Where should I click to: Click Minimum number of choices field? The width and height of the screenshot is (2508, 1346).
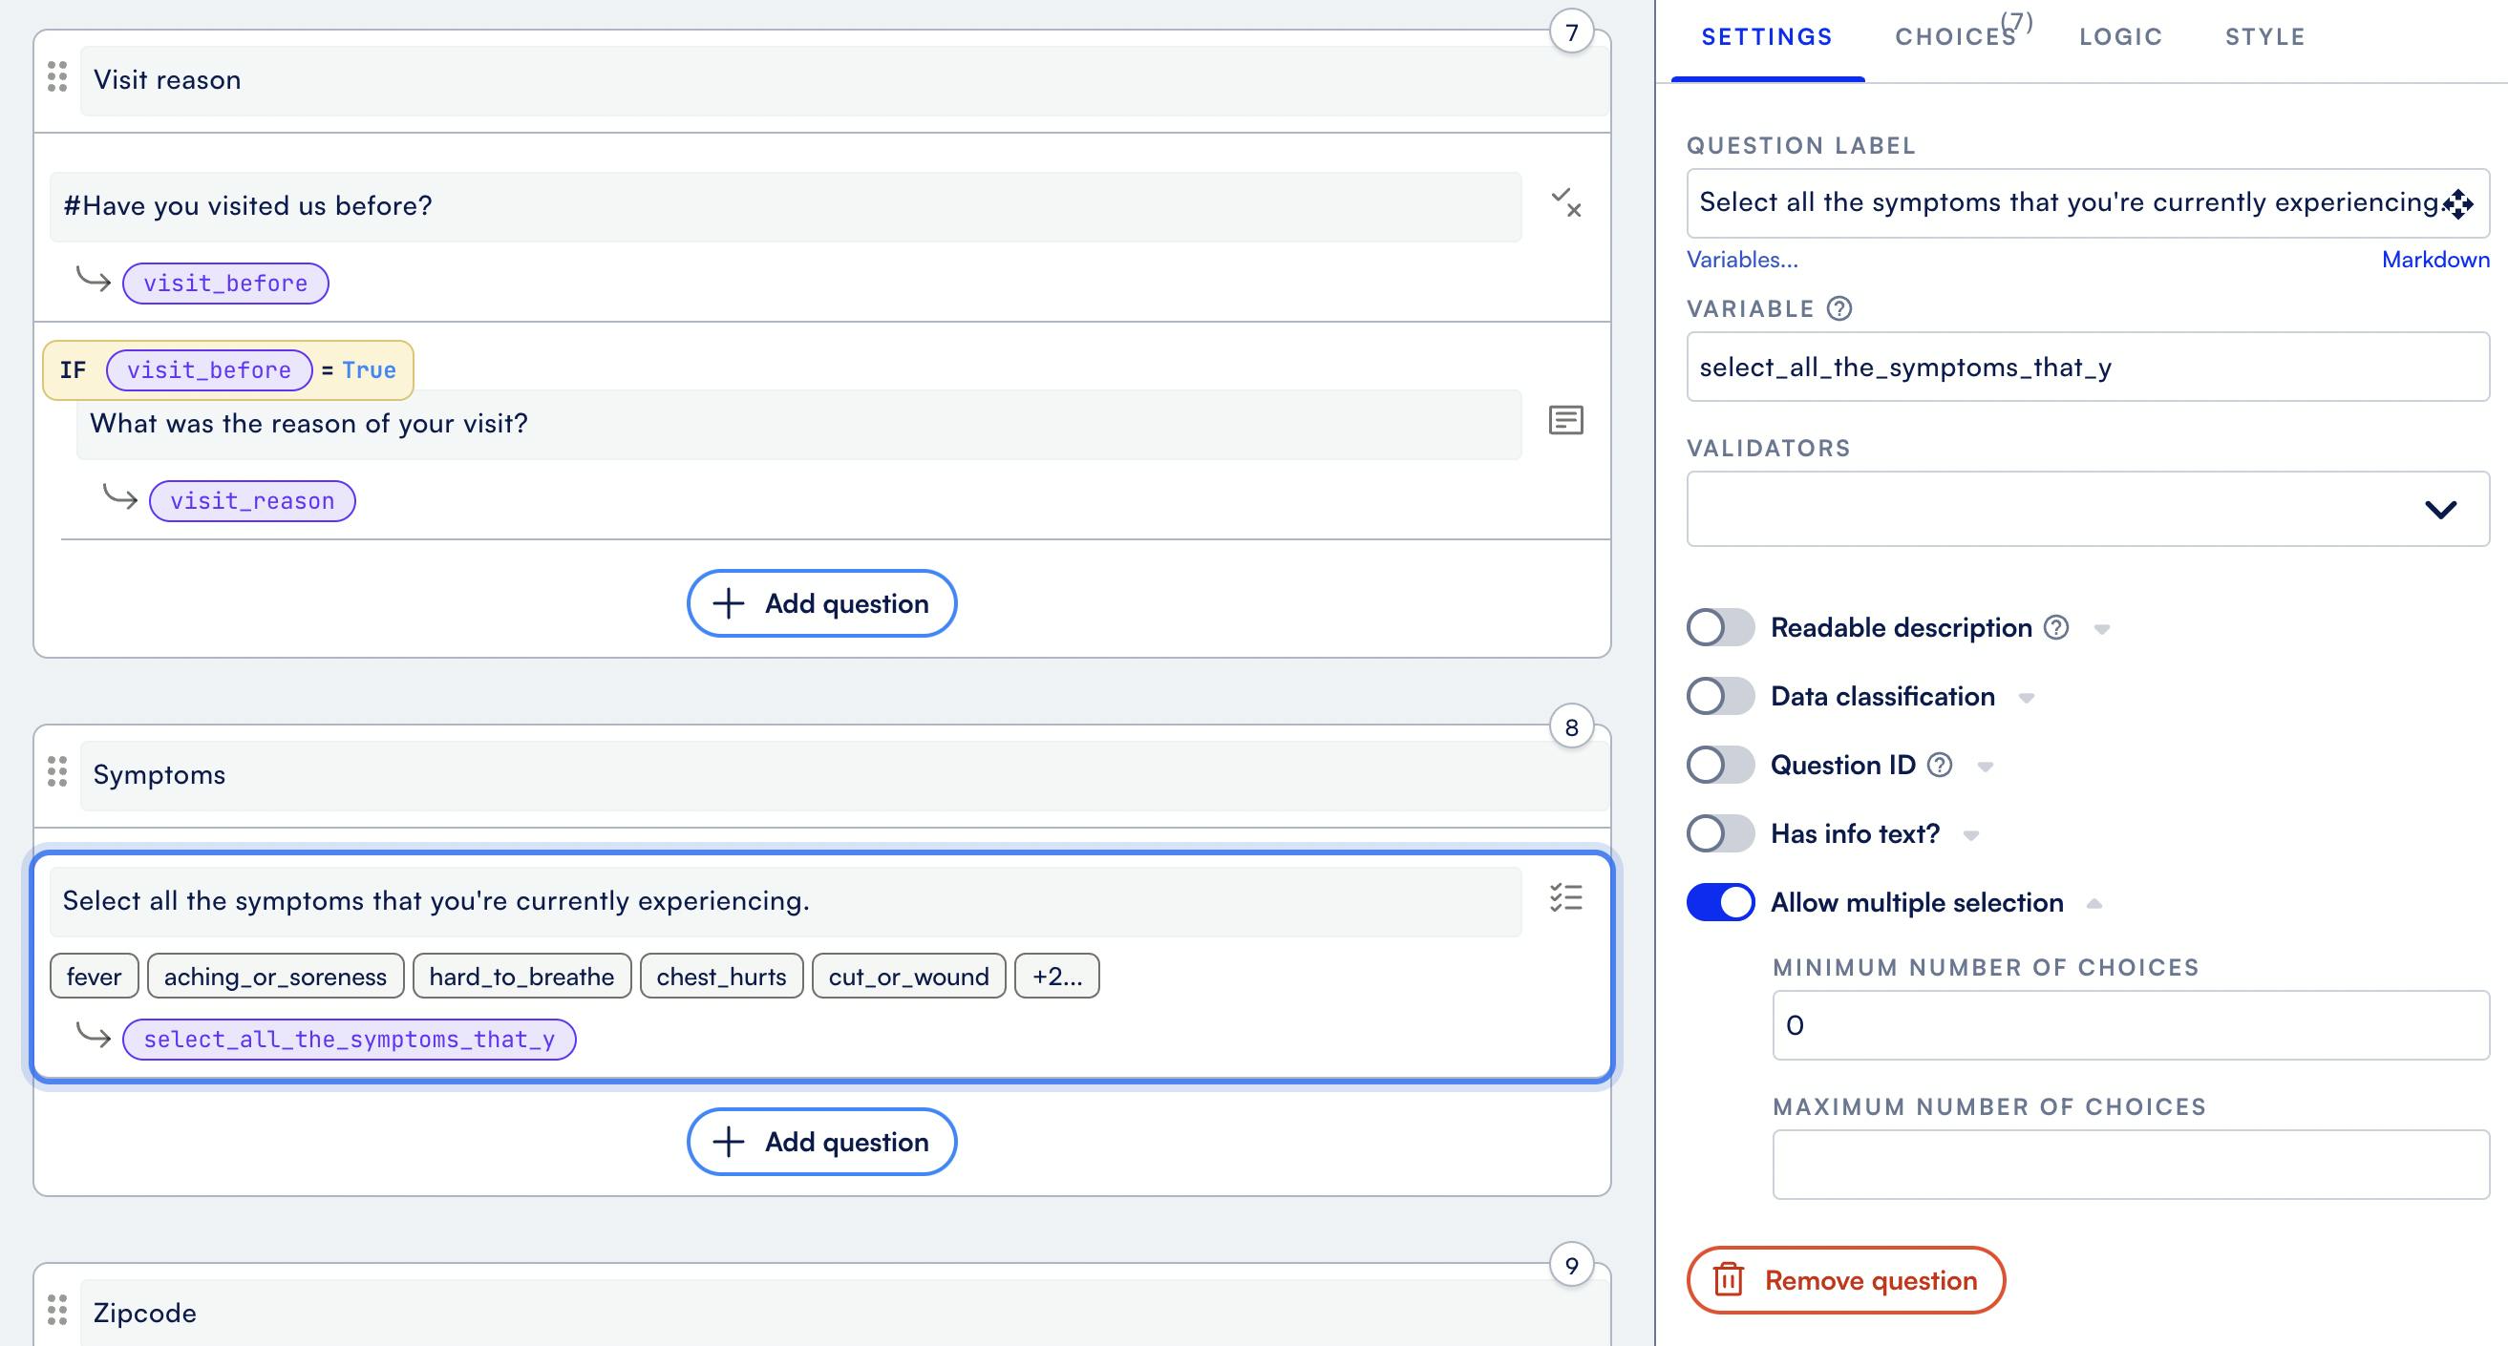point(2130,1025)
